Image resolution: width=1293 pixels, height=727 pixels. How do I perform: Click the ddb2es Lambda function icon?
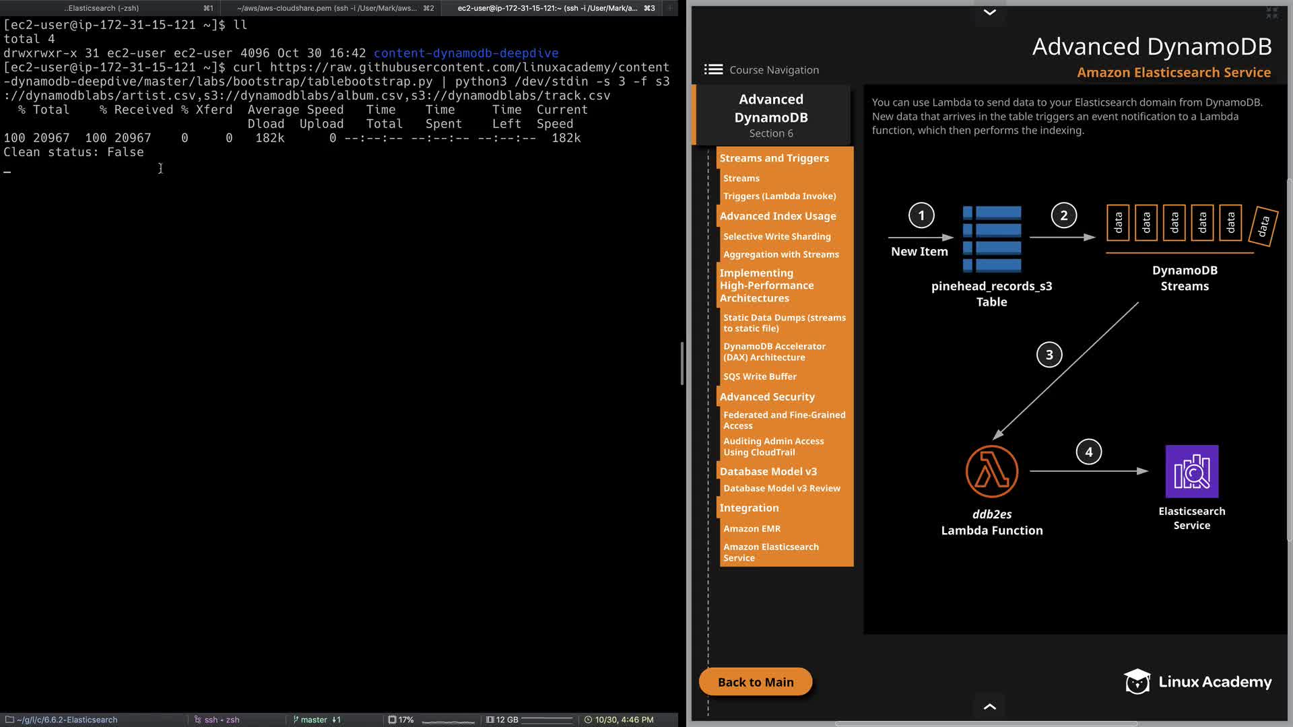click(991, 471)
